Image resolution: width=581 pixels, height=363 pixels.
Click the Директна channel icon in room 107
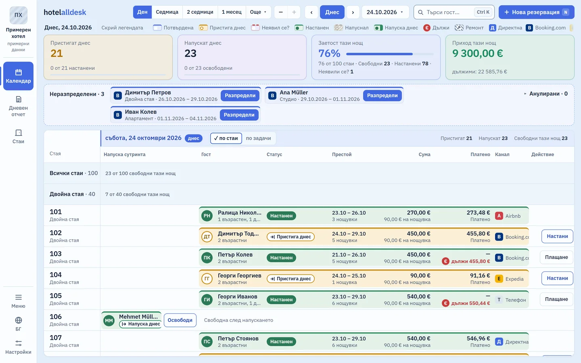pyautogui.click(x=499, y=342)
